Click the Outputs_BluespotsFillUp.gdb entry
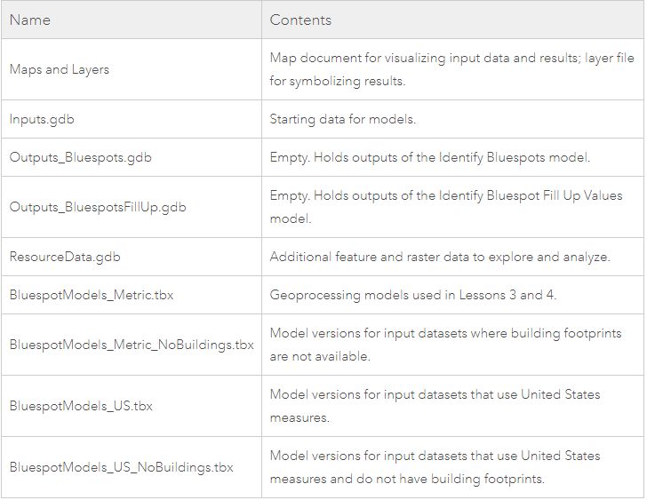 point(98,207)
